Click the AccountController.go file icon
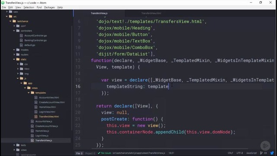The image size is (277, 156). (x=21, y=36)
